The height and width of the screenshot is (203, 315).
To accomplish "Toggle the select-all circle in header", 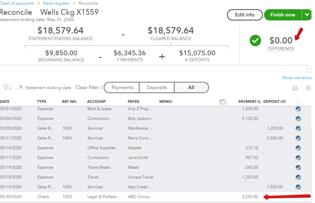I will 298,101.
